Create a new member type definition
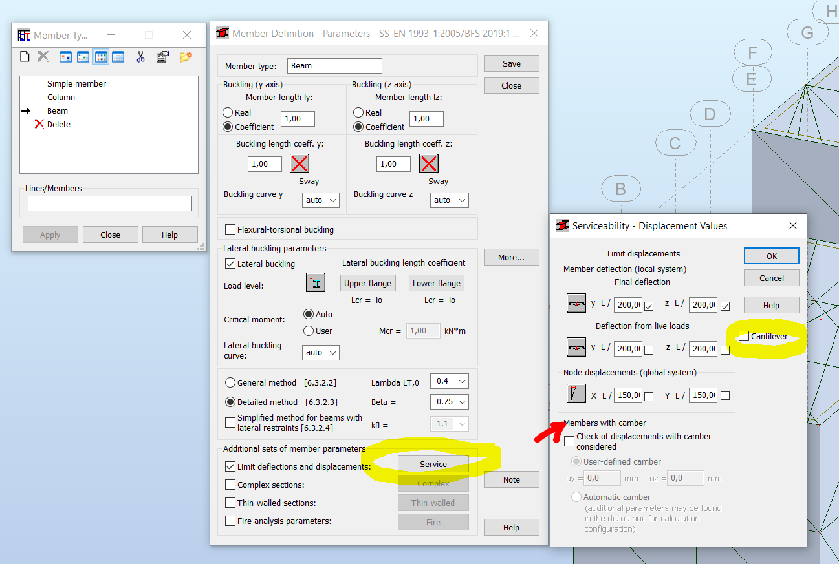The height and width of the screenshot is (564, 839). tap(25, 57)
